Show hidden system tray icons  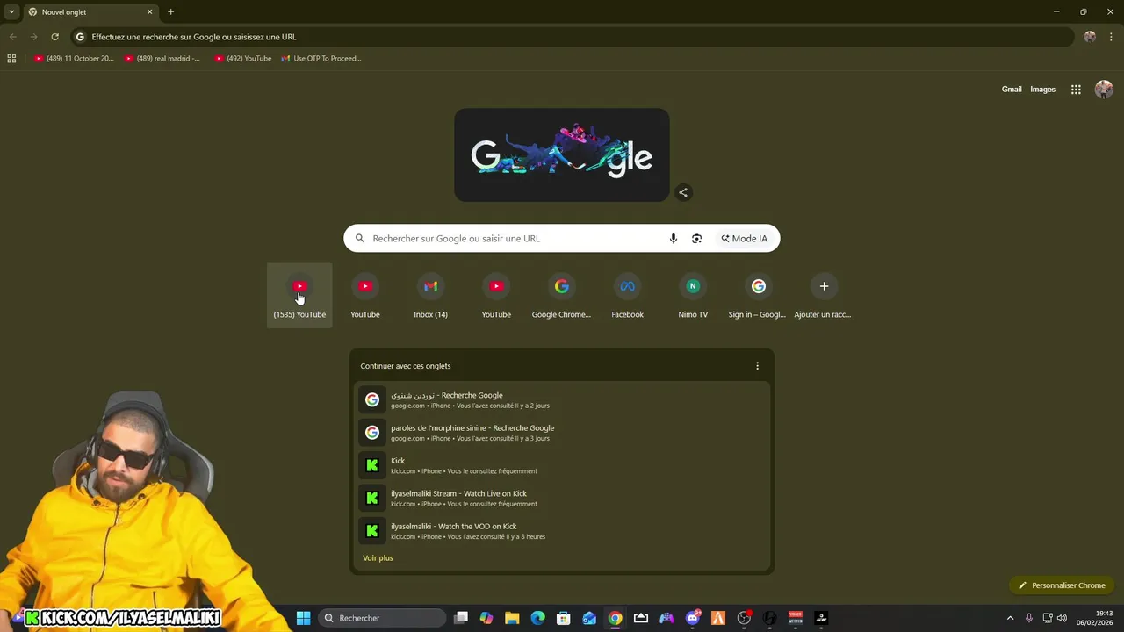tap(1010, 618)
